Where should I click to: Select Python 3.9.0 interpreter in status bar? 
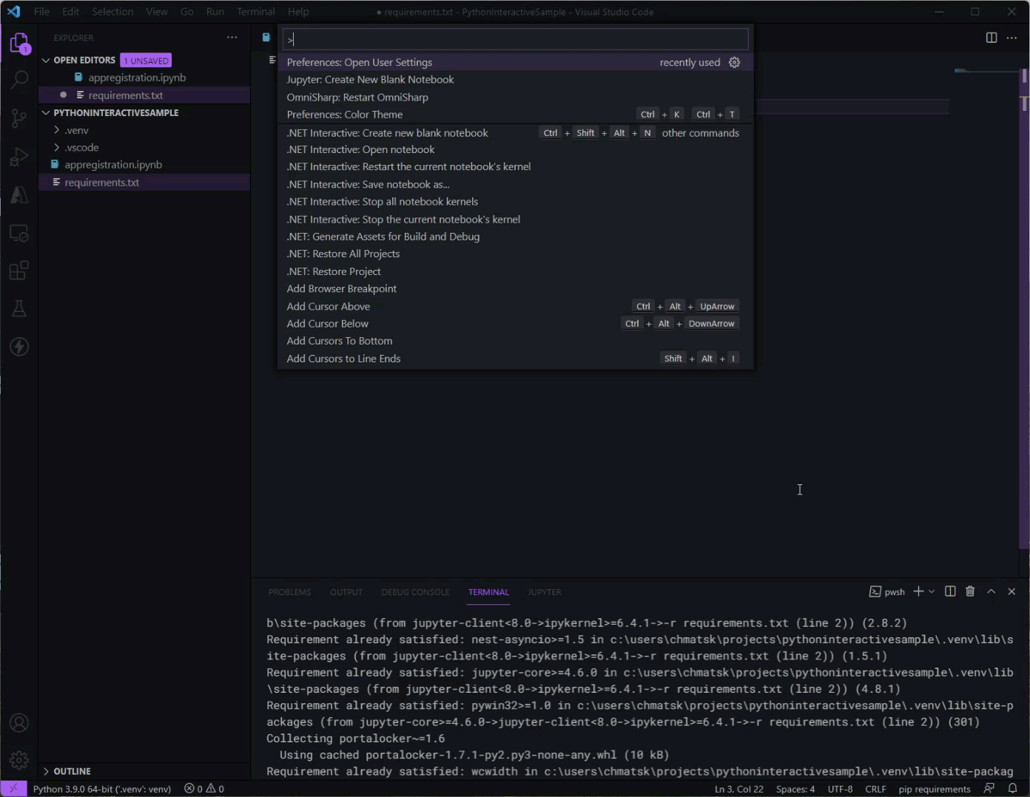point(102,789)
